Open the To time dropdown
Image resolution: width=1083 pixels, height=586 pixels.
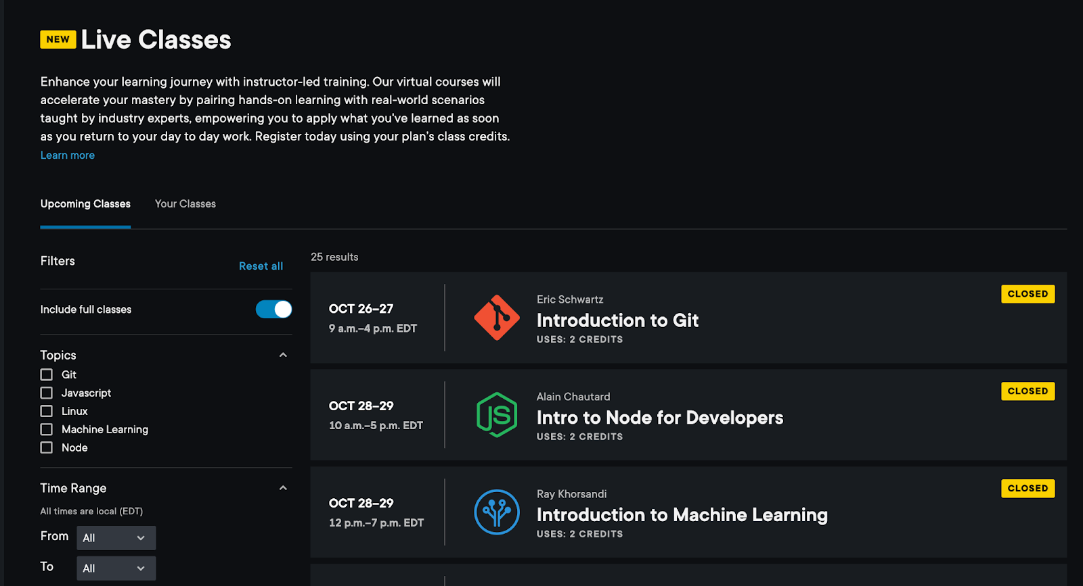pos(116,568)
